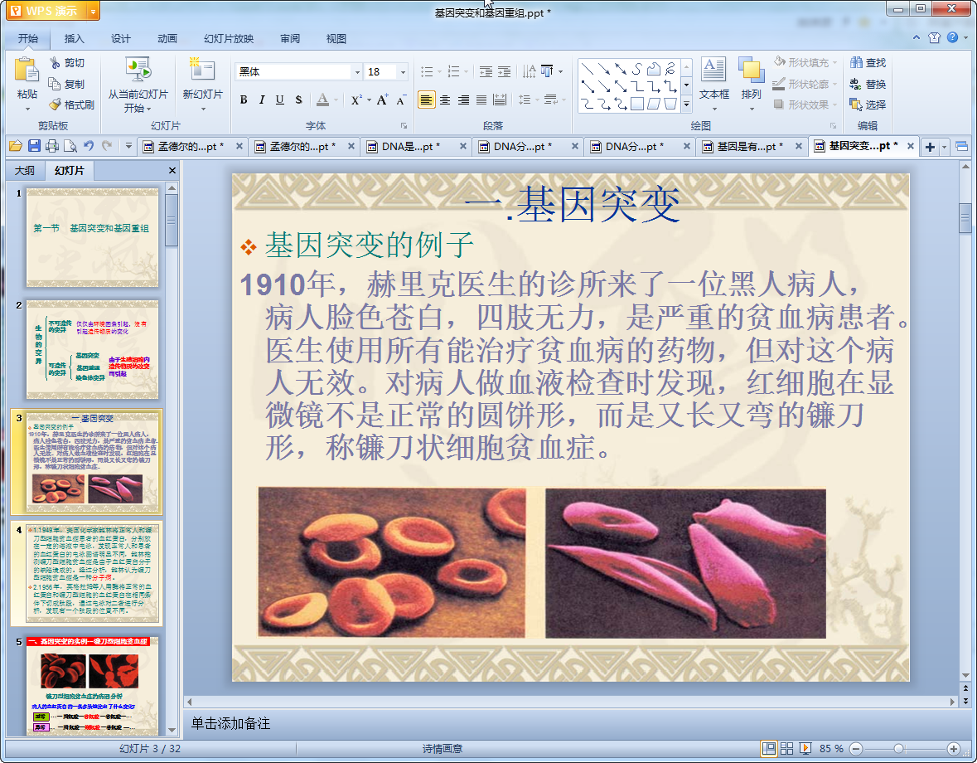Select right text alignment
The image size is (977, 763).
tap(463, 100)
